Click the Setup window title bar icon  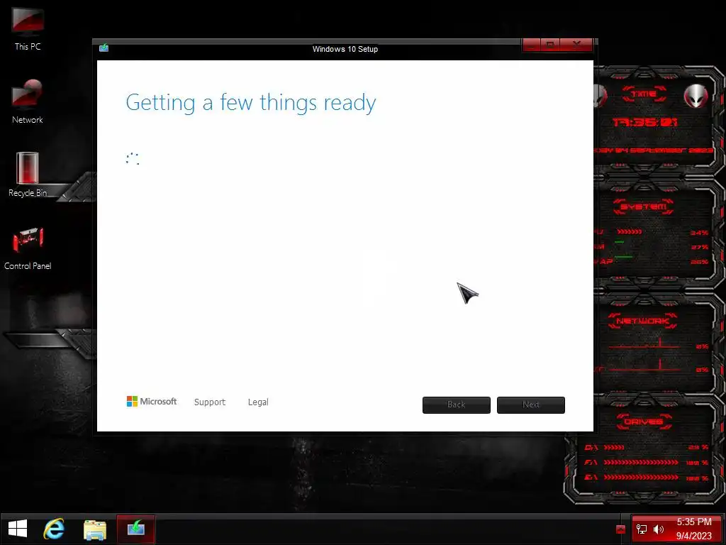[104, 48]
